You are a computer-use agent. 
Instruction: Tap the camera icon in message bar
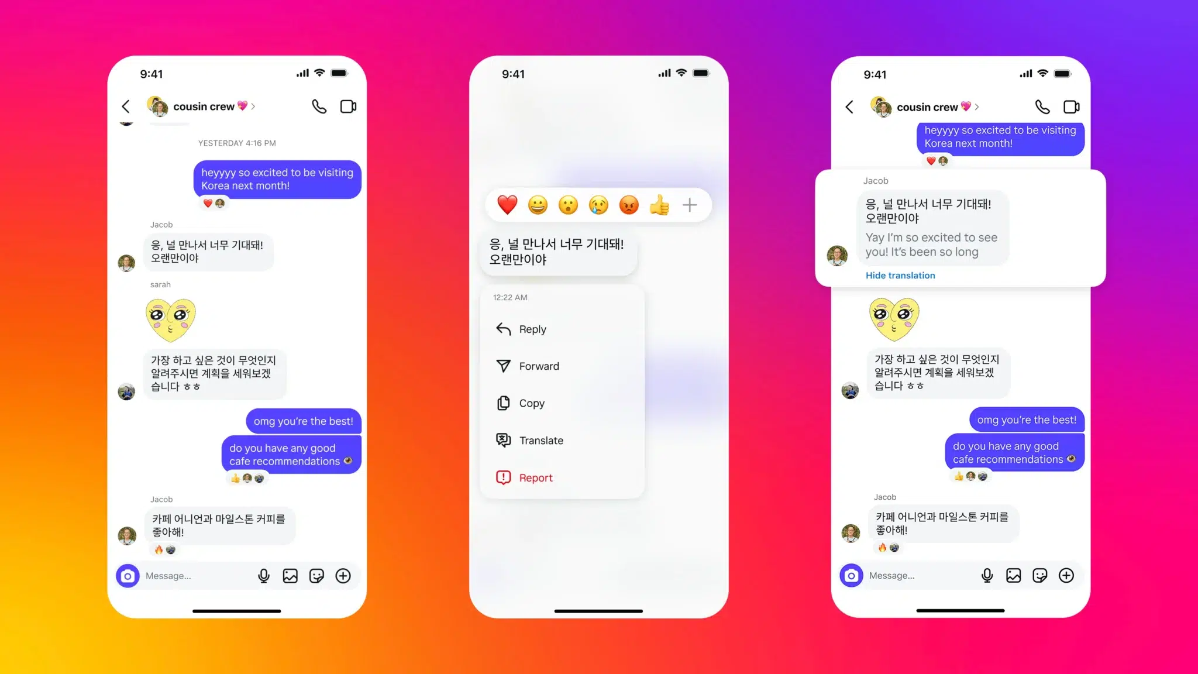pos(128,575)
